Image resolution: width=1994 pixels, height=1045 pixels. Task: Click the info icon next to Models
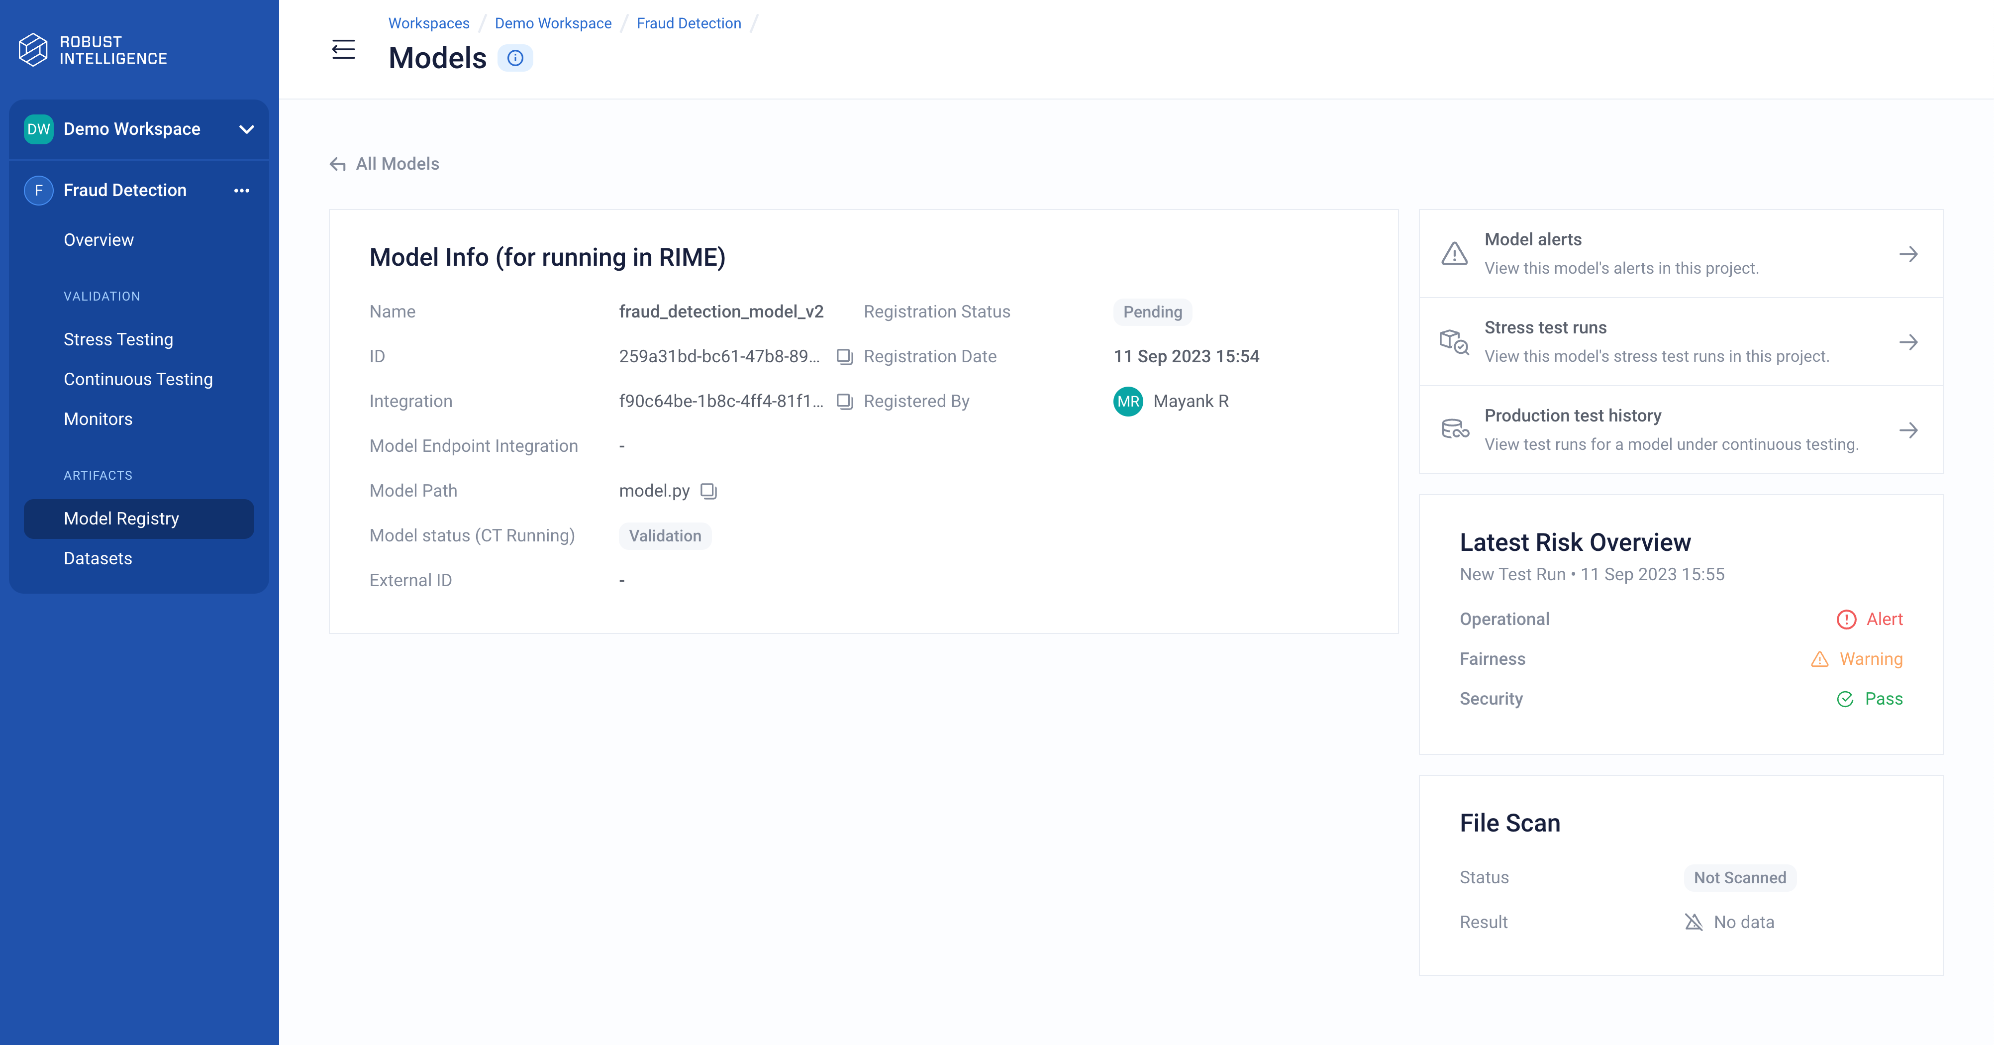point(515,58)
